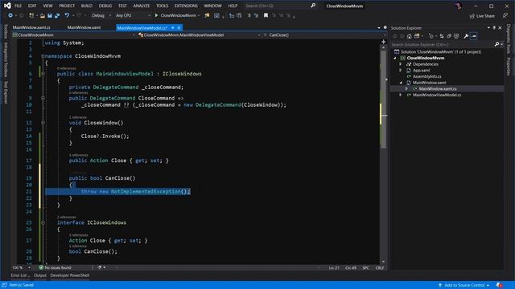Click the No issues found check icon
Viewport: 515px width, 289px height.
41,267
